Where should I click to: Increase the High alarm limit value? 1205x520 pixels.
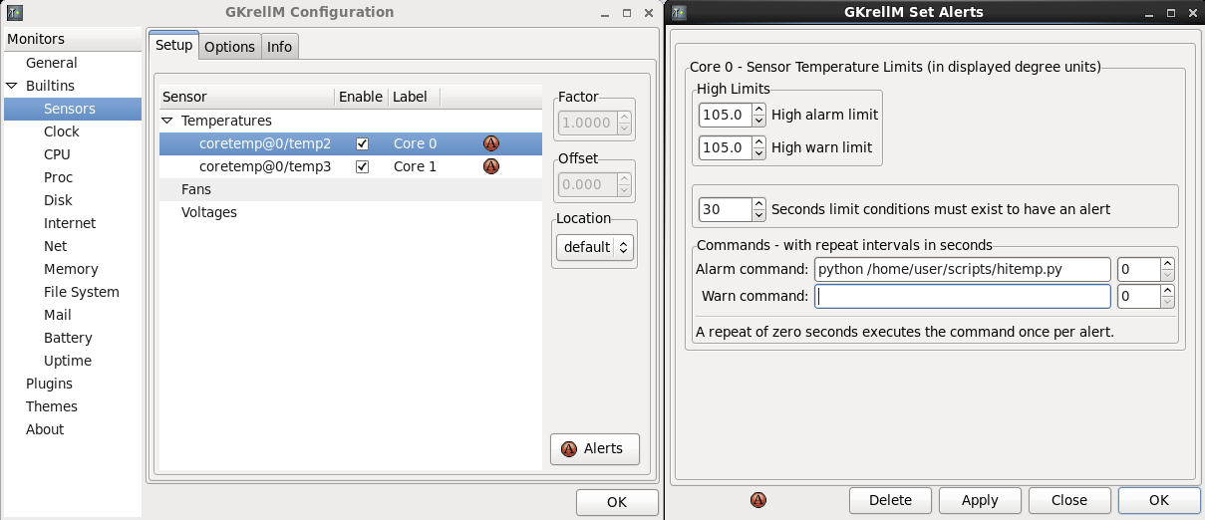[x=758, y=110]
